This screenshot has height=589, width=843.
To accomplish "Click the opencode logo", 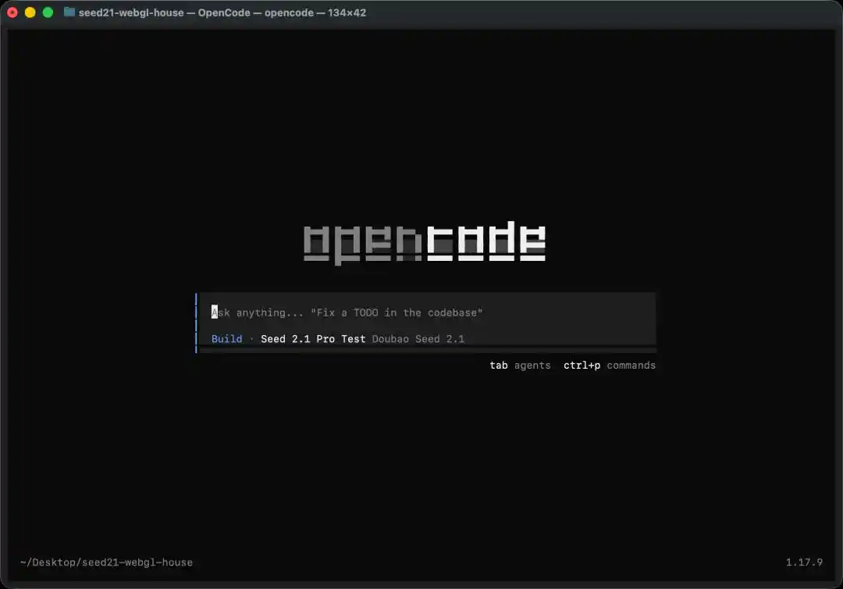I will click(x=425, y=243).
